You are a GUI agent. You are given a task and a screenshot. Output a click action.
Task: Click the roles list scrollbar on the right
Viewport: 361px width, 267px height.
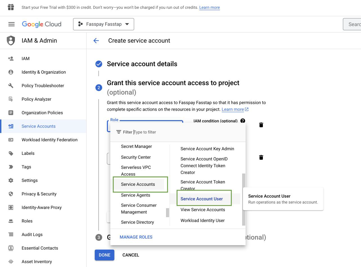click(244, 199)
